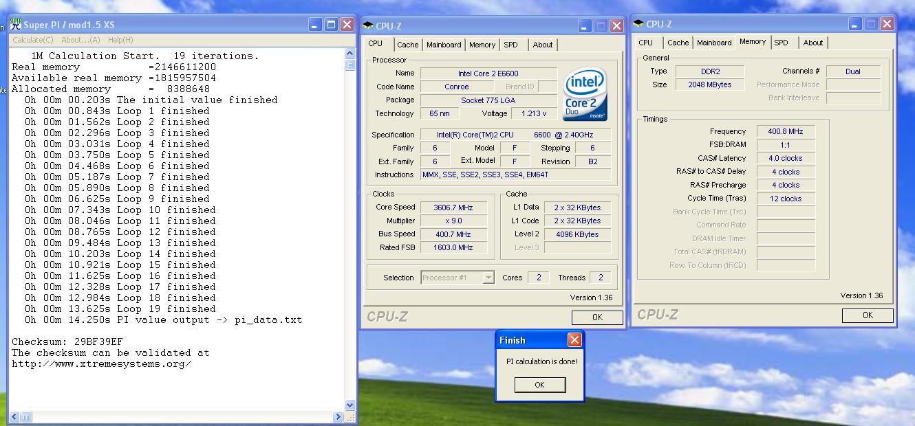Switch to SPD tab in middle CPU-Z window
Viewport: 915px width, 426px height.
pos(510,45)
